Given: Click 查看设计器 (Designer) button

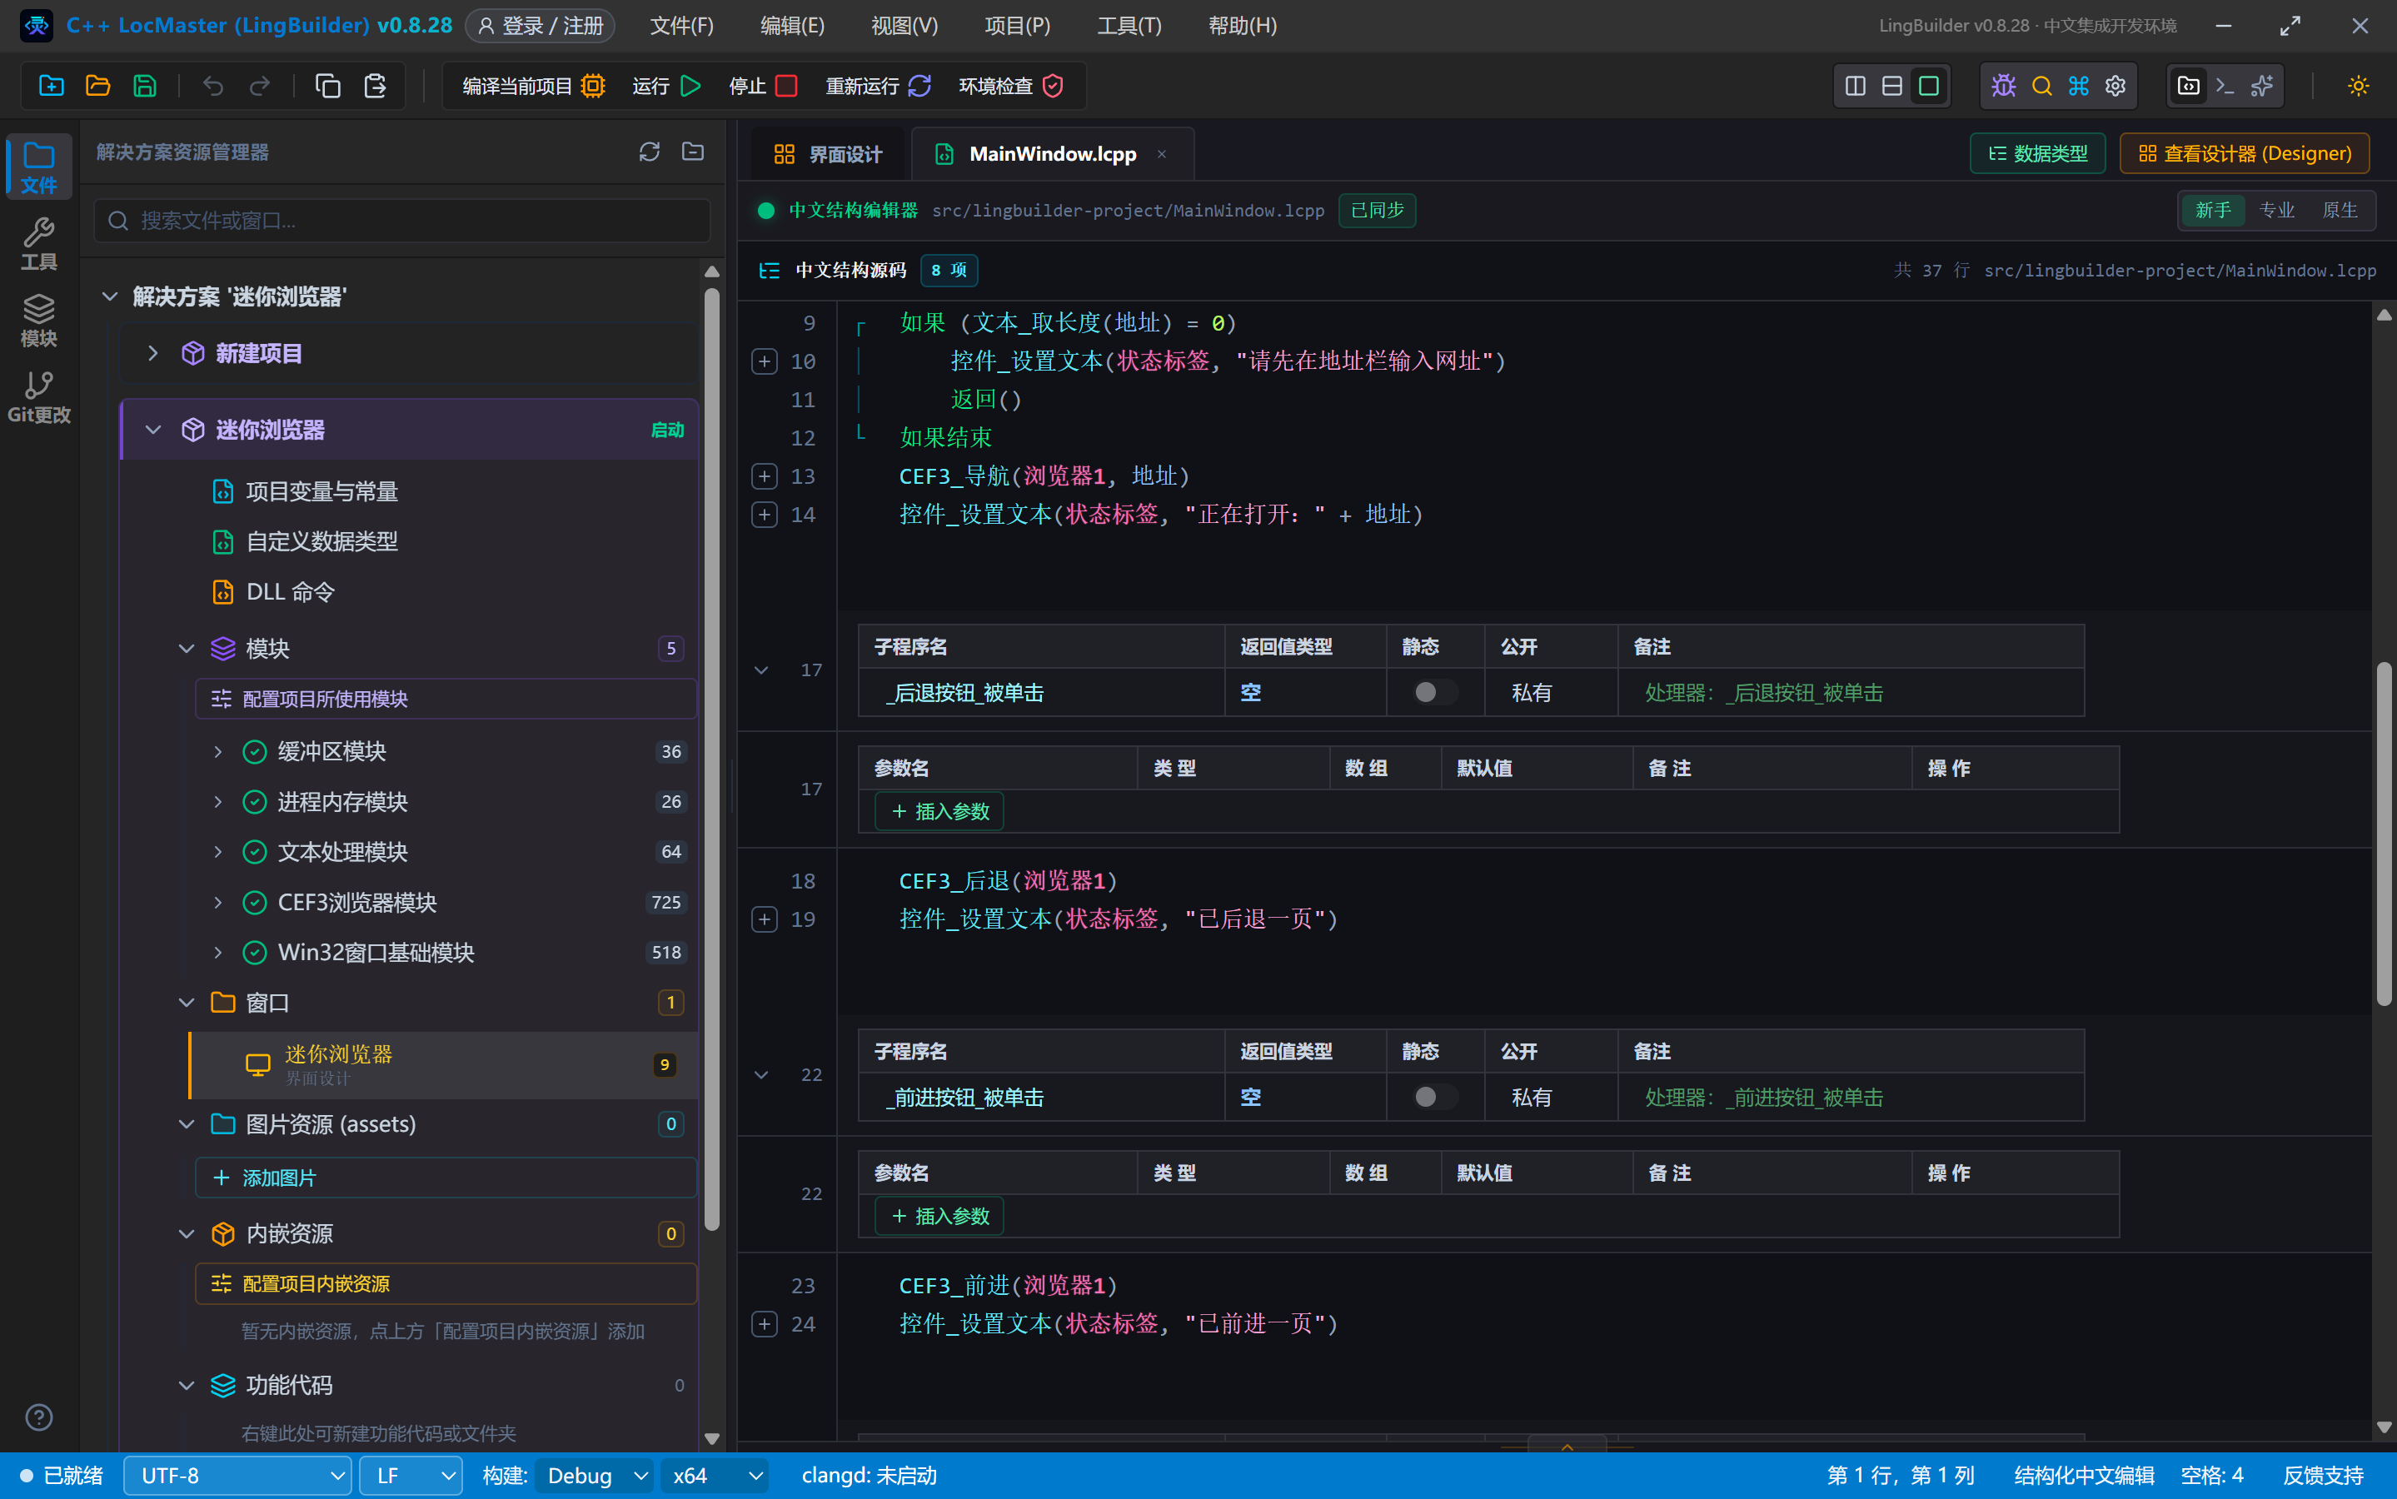Looking at the screenshot, I should coord(2245,154).
